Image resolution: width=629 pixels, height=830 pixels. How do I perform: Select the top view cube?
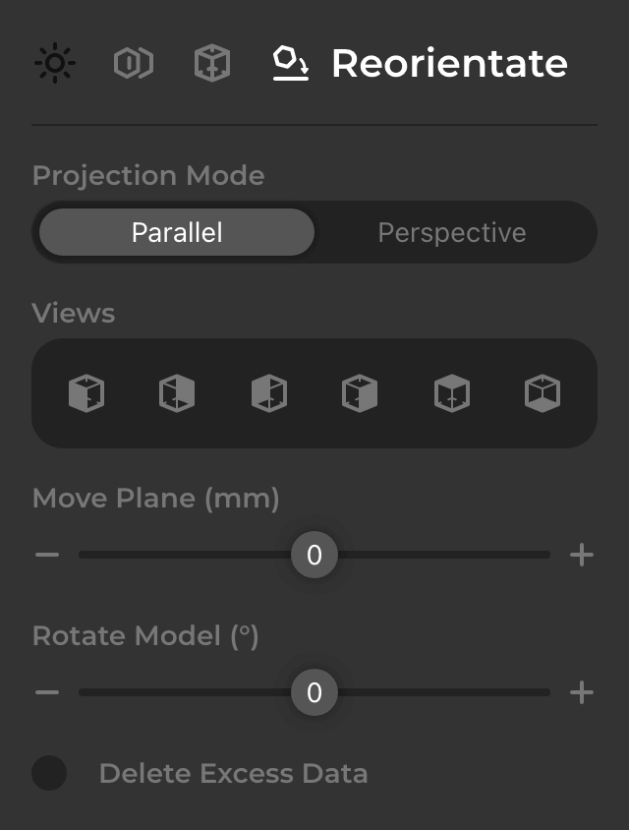451,393
